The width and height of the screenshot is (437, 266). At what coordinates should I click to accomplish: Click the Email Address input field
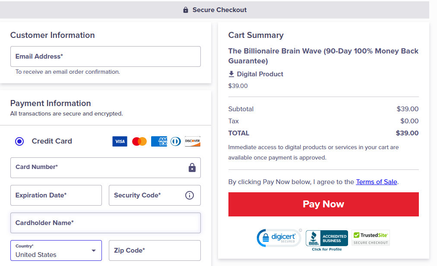tap(105, 56)
